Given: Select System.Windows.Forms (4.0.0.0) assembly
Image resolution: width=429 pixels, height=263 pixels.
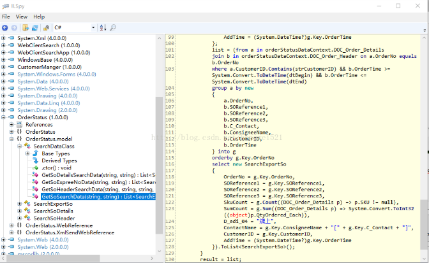Looking at the screenshot, I should (x=57, y=75).
